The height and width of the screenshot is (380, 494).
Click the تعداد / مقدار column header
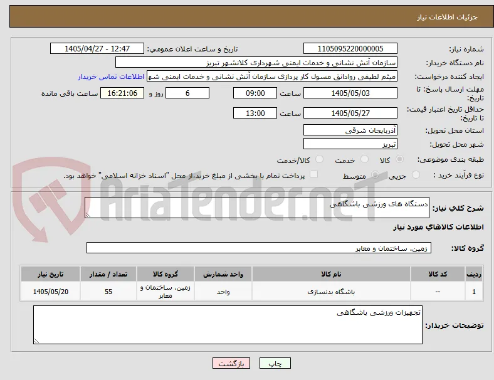point(108,274)
